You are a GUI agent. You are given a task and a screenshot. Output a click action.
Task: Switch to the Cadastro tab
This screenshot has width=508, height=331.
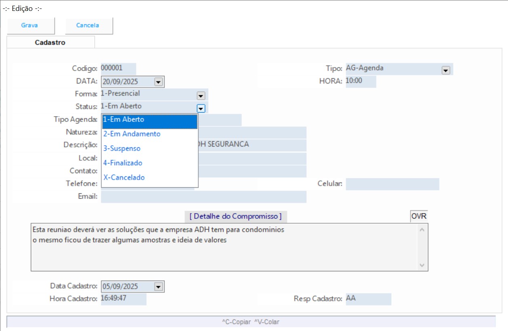(50, 42)
